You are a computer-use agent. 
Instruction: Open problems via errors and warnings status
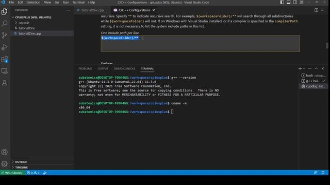pos(33,173)
